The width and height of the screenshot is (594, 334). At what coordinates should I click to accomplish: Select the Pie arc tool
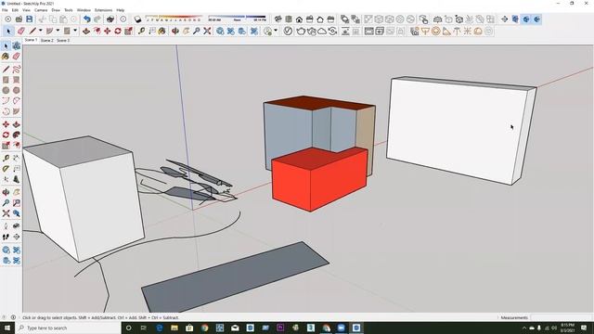point(17,111)
